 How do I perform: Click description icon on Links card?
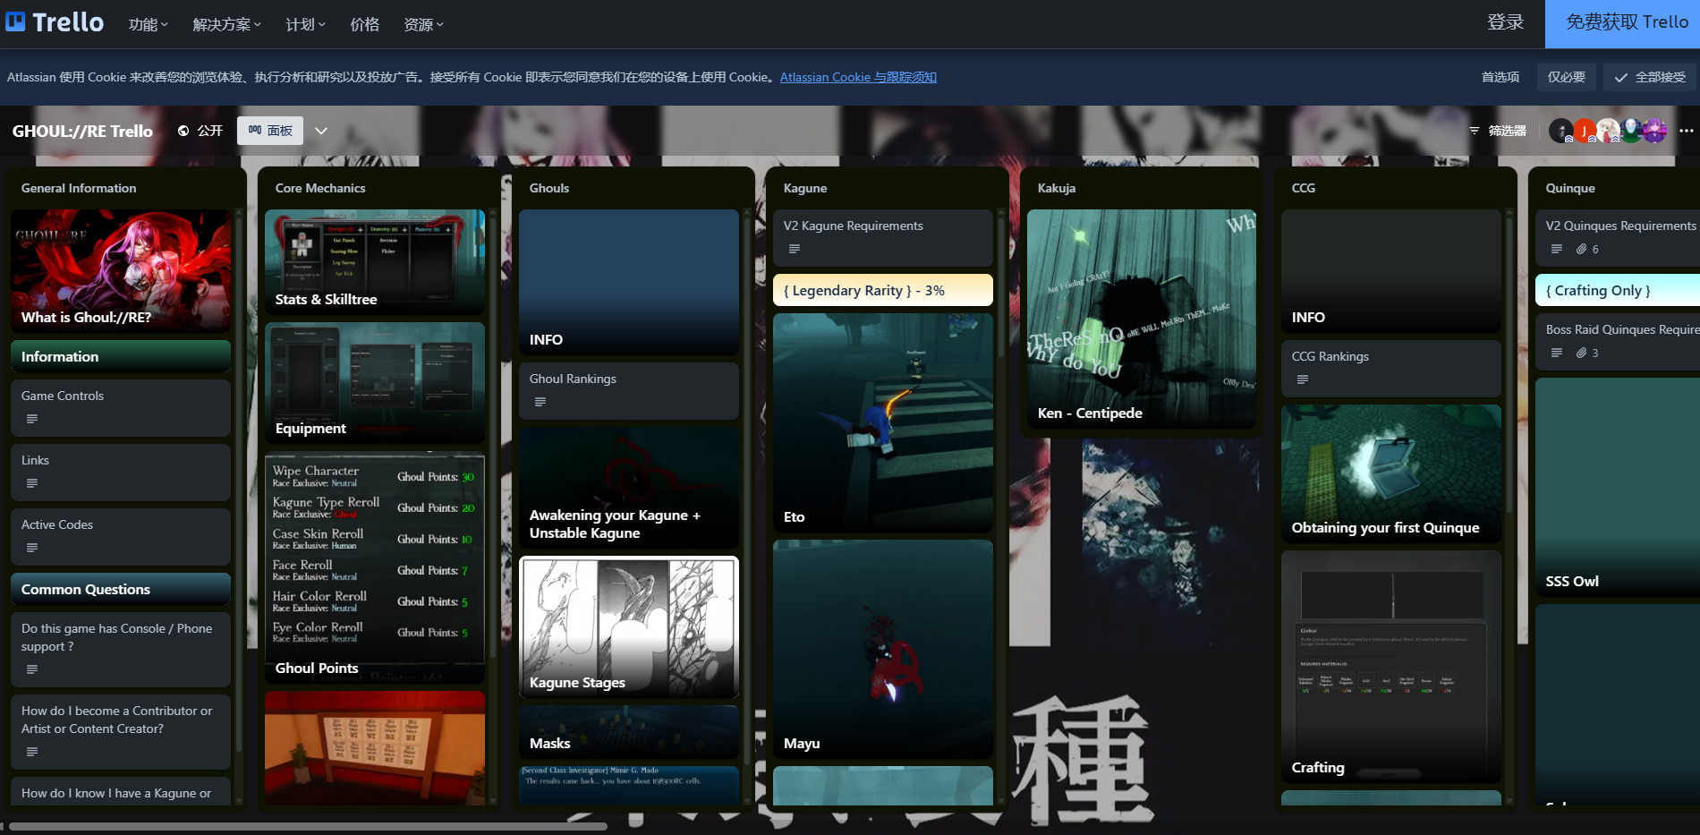coord(32,483)
